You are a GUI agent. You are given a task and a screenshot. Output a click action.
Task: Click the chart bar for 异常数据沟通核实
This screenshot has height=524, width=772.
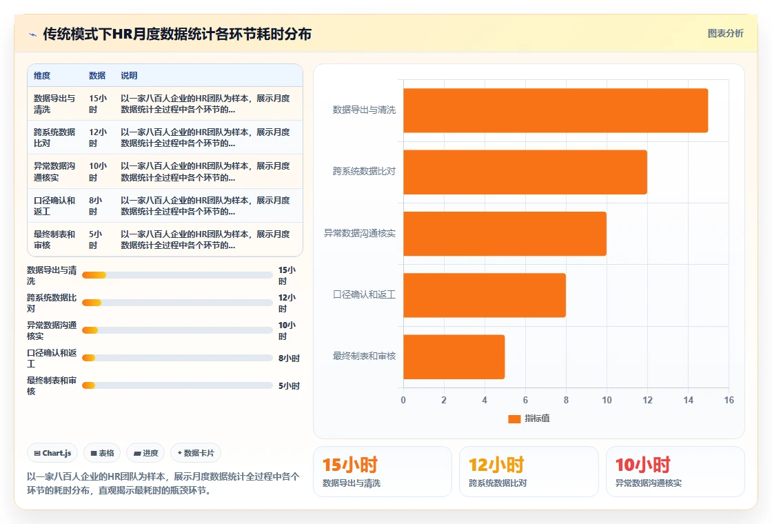coord(505,234)
